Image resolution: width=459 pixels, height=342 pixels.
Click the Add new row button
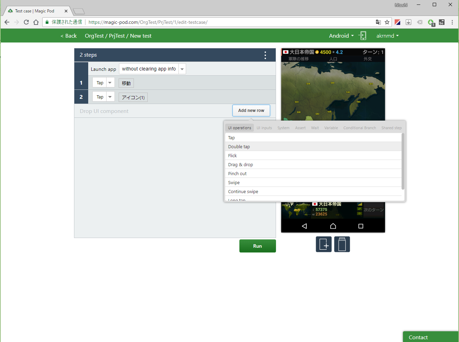coord(251,111)
